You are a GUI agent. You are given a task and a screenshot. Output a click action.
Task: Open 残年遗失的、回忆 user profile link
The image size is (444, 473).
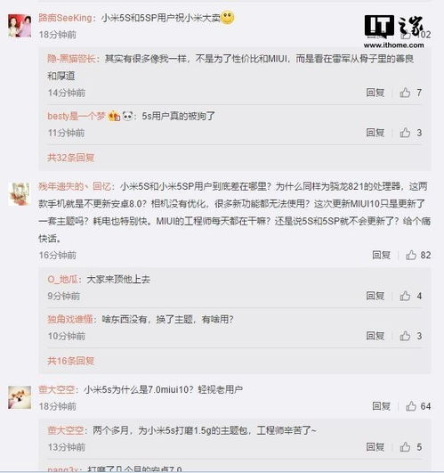click(75, 186)
